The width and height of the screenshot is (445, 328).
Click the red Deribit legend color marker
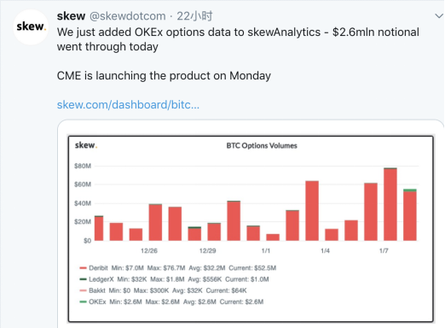pos(83,268)
